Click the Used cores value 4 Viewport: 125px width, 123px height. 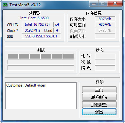pos(57,30)
